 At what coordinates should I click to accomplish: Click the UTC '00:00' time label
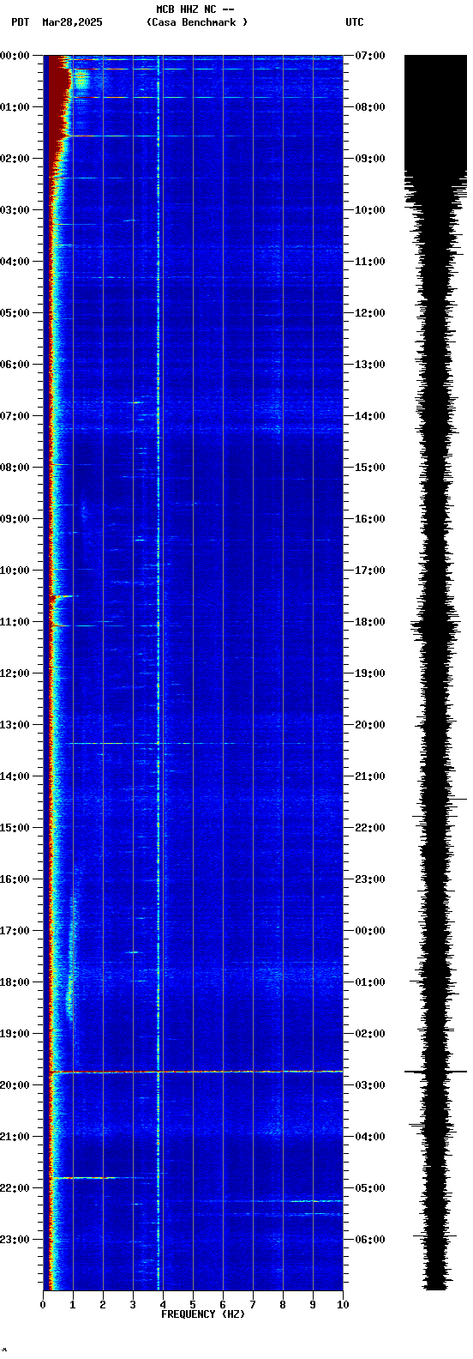369,931
